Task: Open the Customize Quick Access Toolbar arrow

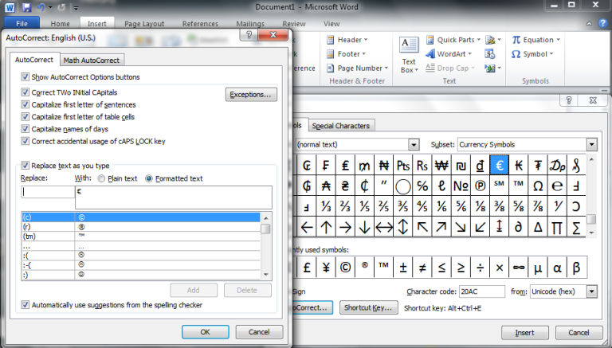Action: [76, 7]
